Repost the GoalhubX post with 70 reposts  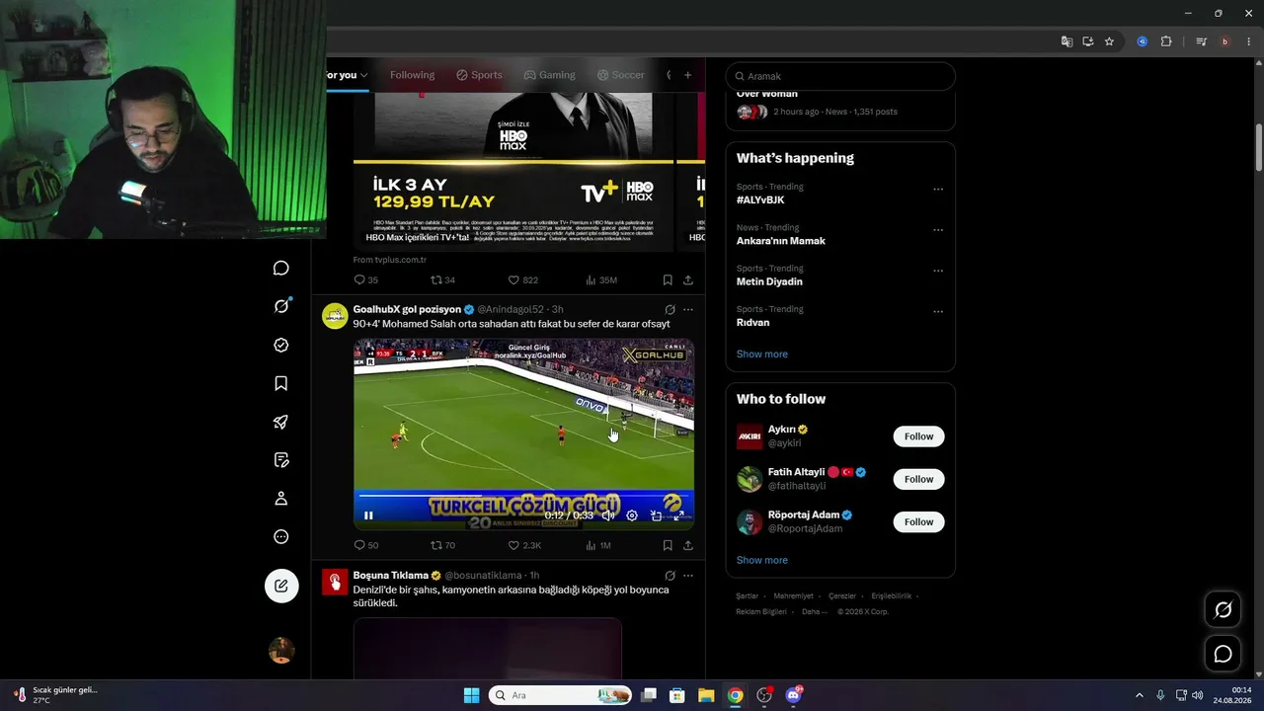[442, 545]
